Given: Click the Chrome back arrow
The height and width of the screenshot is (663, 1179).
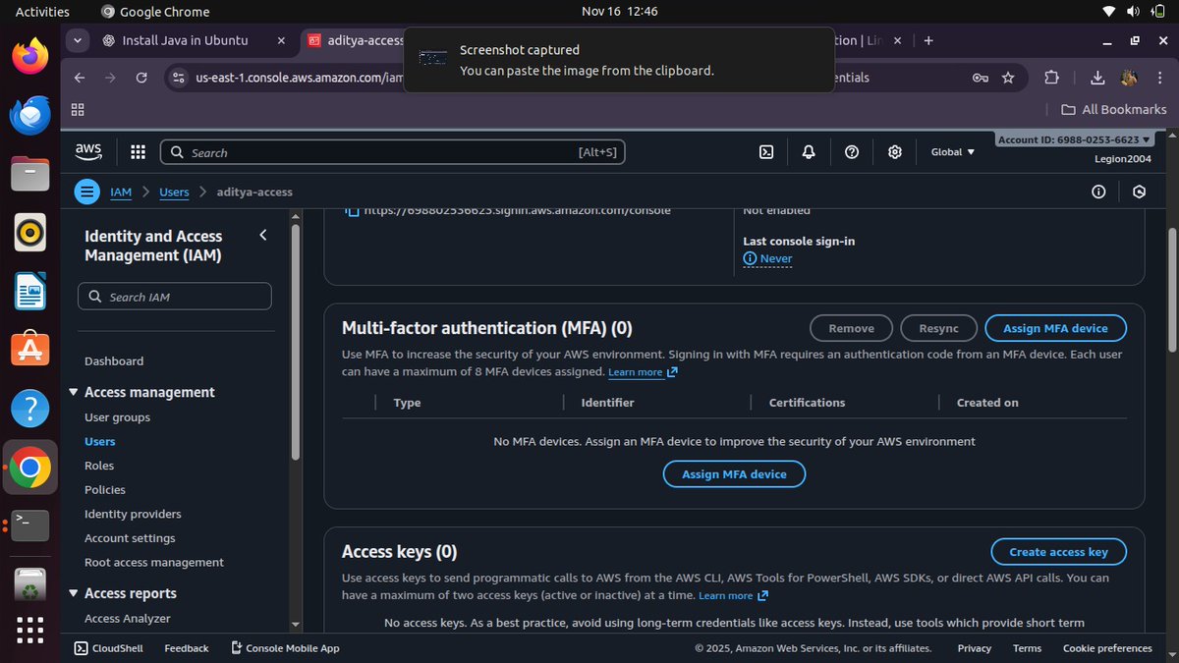Looking at the screenshot, I should click(x=80, y=78).
